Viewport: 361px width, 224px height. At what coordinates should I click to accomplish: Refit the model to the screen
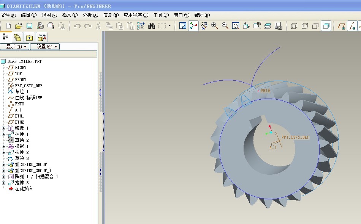click(236, 26)
